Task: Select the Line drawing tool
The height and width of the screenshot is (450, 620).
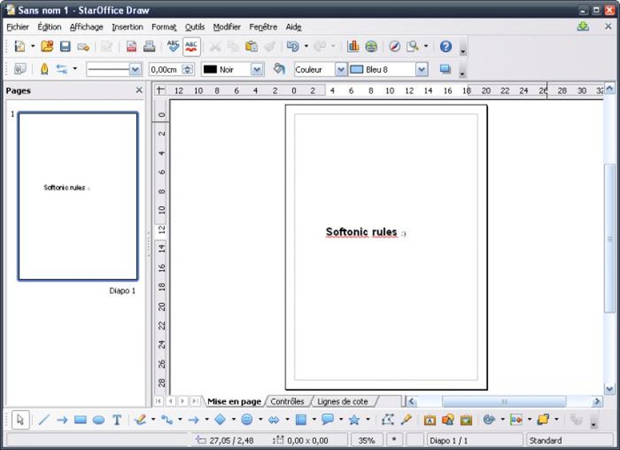Action: pos(44,420)
